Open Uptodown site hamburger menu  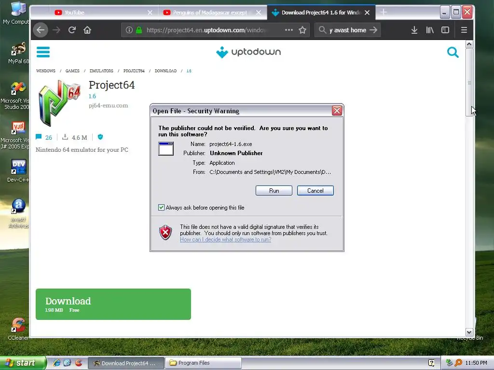point(43,52)
